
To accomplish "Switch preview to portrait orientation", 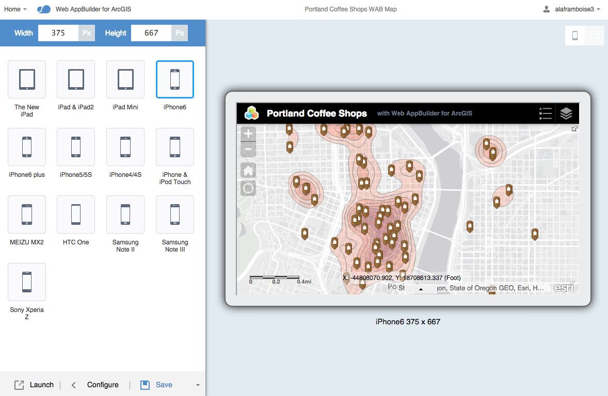I will coord(575,36).
